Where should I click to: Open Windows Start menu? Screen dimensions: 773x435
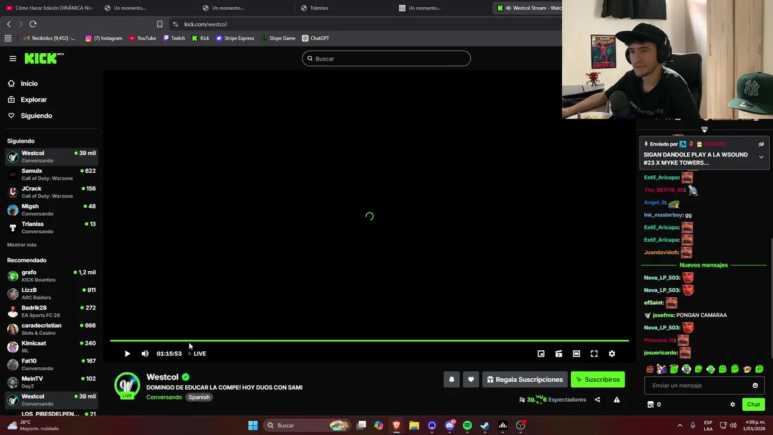[253, 425]
